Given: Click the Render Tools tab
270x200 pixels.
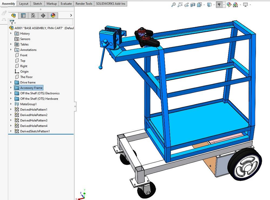Looking at the screenshot, I should pos(84,3).
